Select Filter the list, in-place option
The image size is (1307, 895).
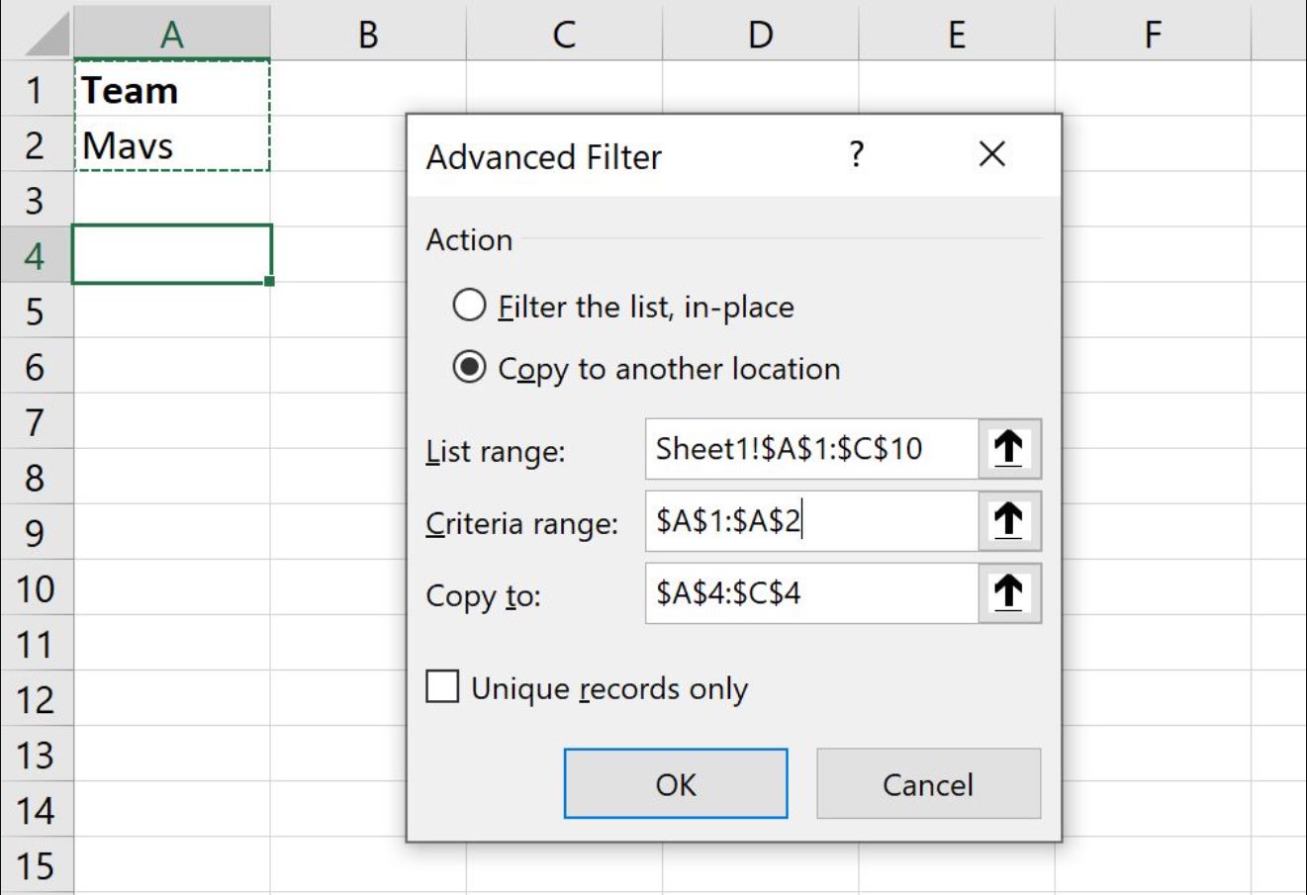click(469, 307)
